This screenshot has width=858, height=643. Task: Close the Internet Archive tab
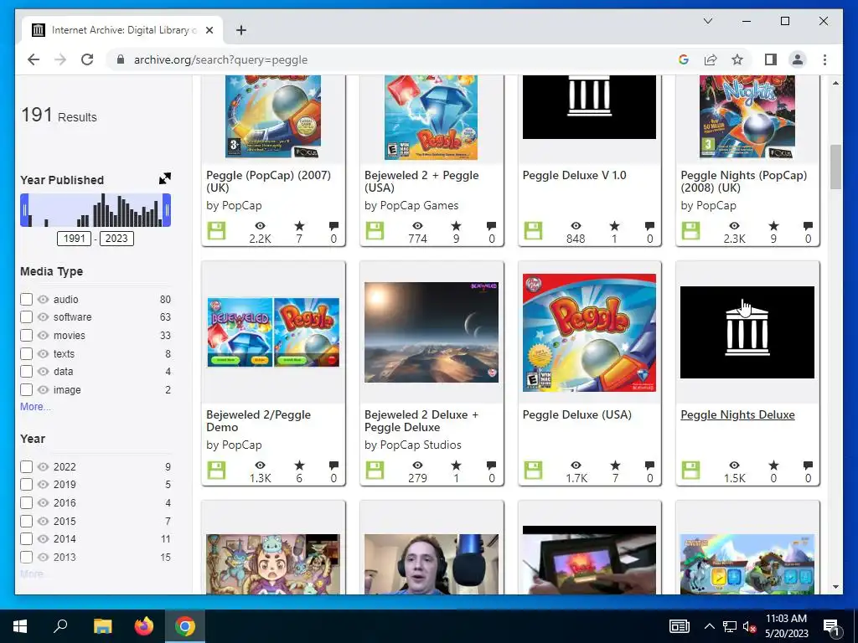pos(209,30)
